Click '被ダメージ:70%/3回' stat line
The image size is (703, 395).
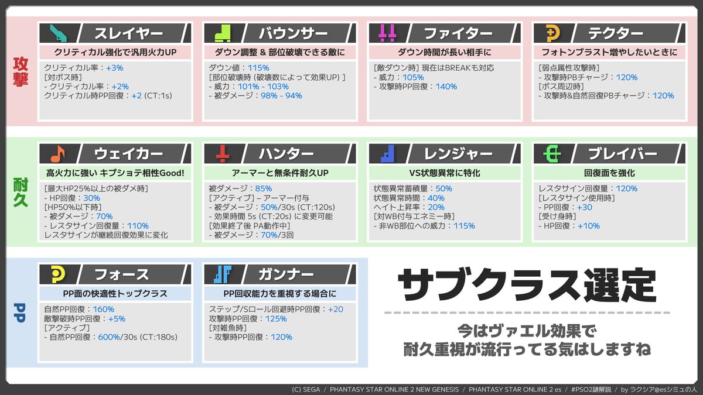click(251, 235)
